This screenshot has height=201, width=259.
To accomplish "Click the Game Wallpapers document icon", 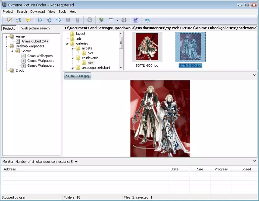I will (24, 56).
